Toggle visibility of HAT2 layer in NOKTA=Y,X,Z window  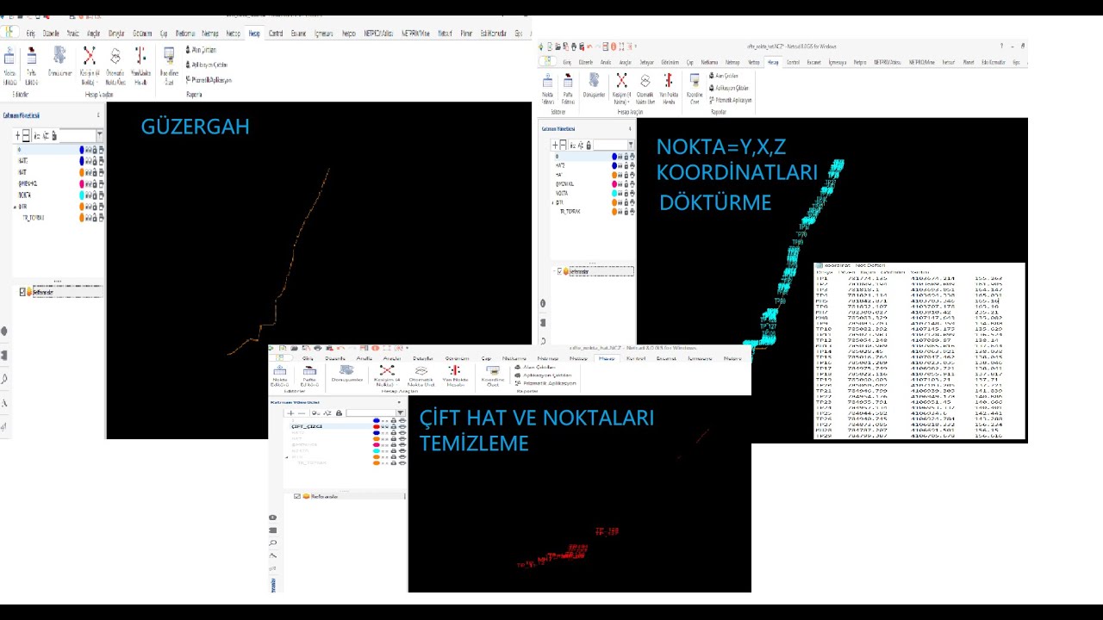tap(620, 165)
